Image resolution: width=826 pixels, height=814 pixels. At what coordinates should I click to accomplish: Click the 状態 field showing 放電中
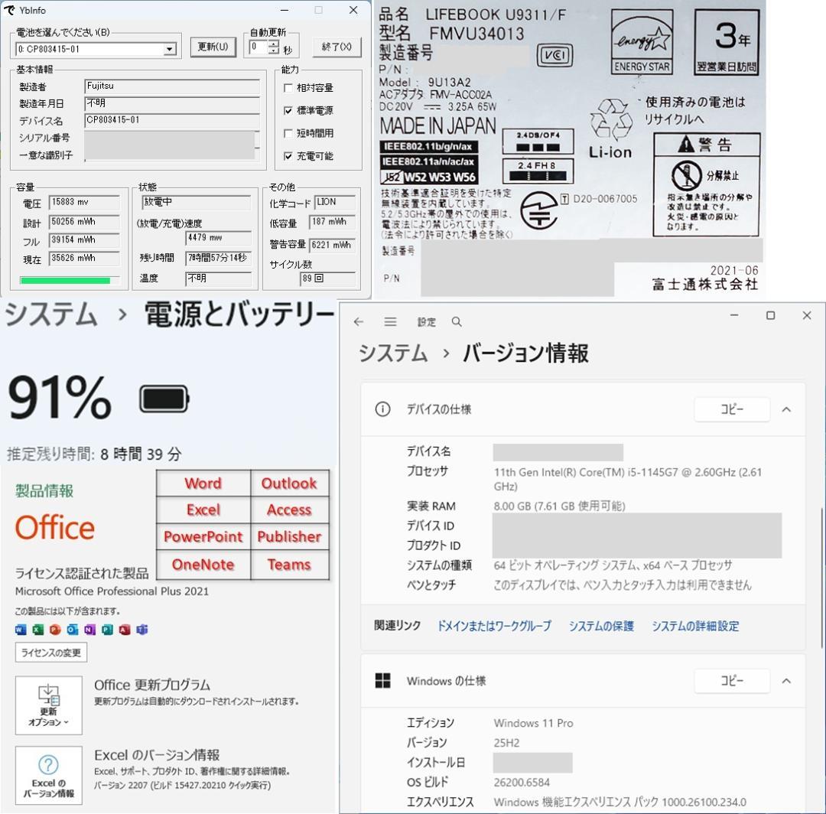click(x=196, y=202)
